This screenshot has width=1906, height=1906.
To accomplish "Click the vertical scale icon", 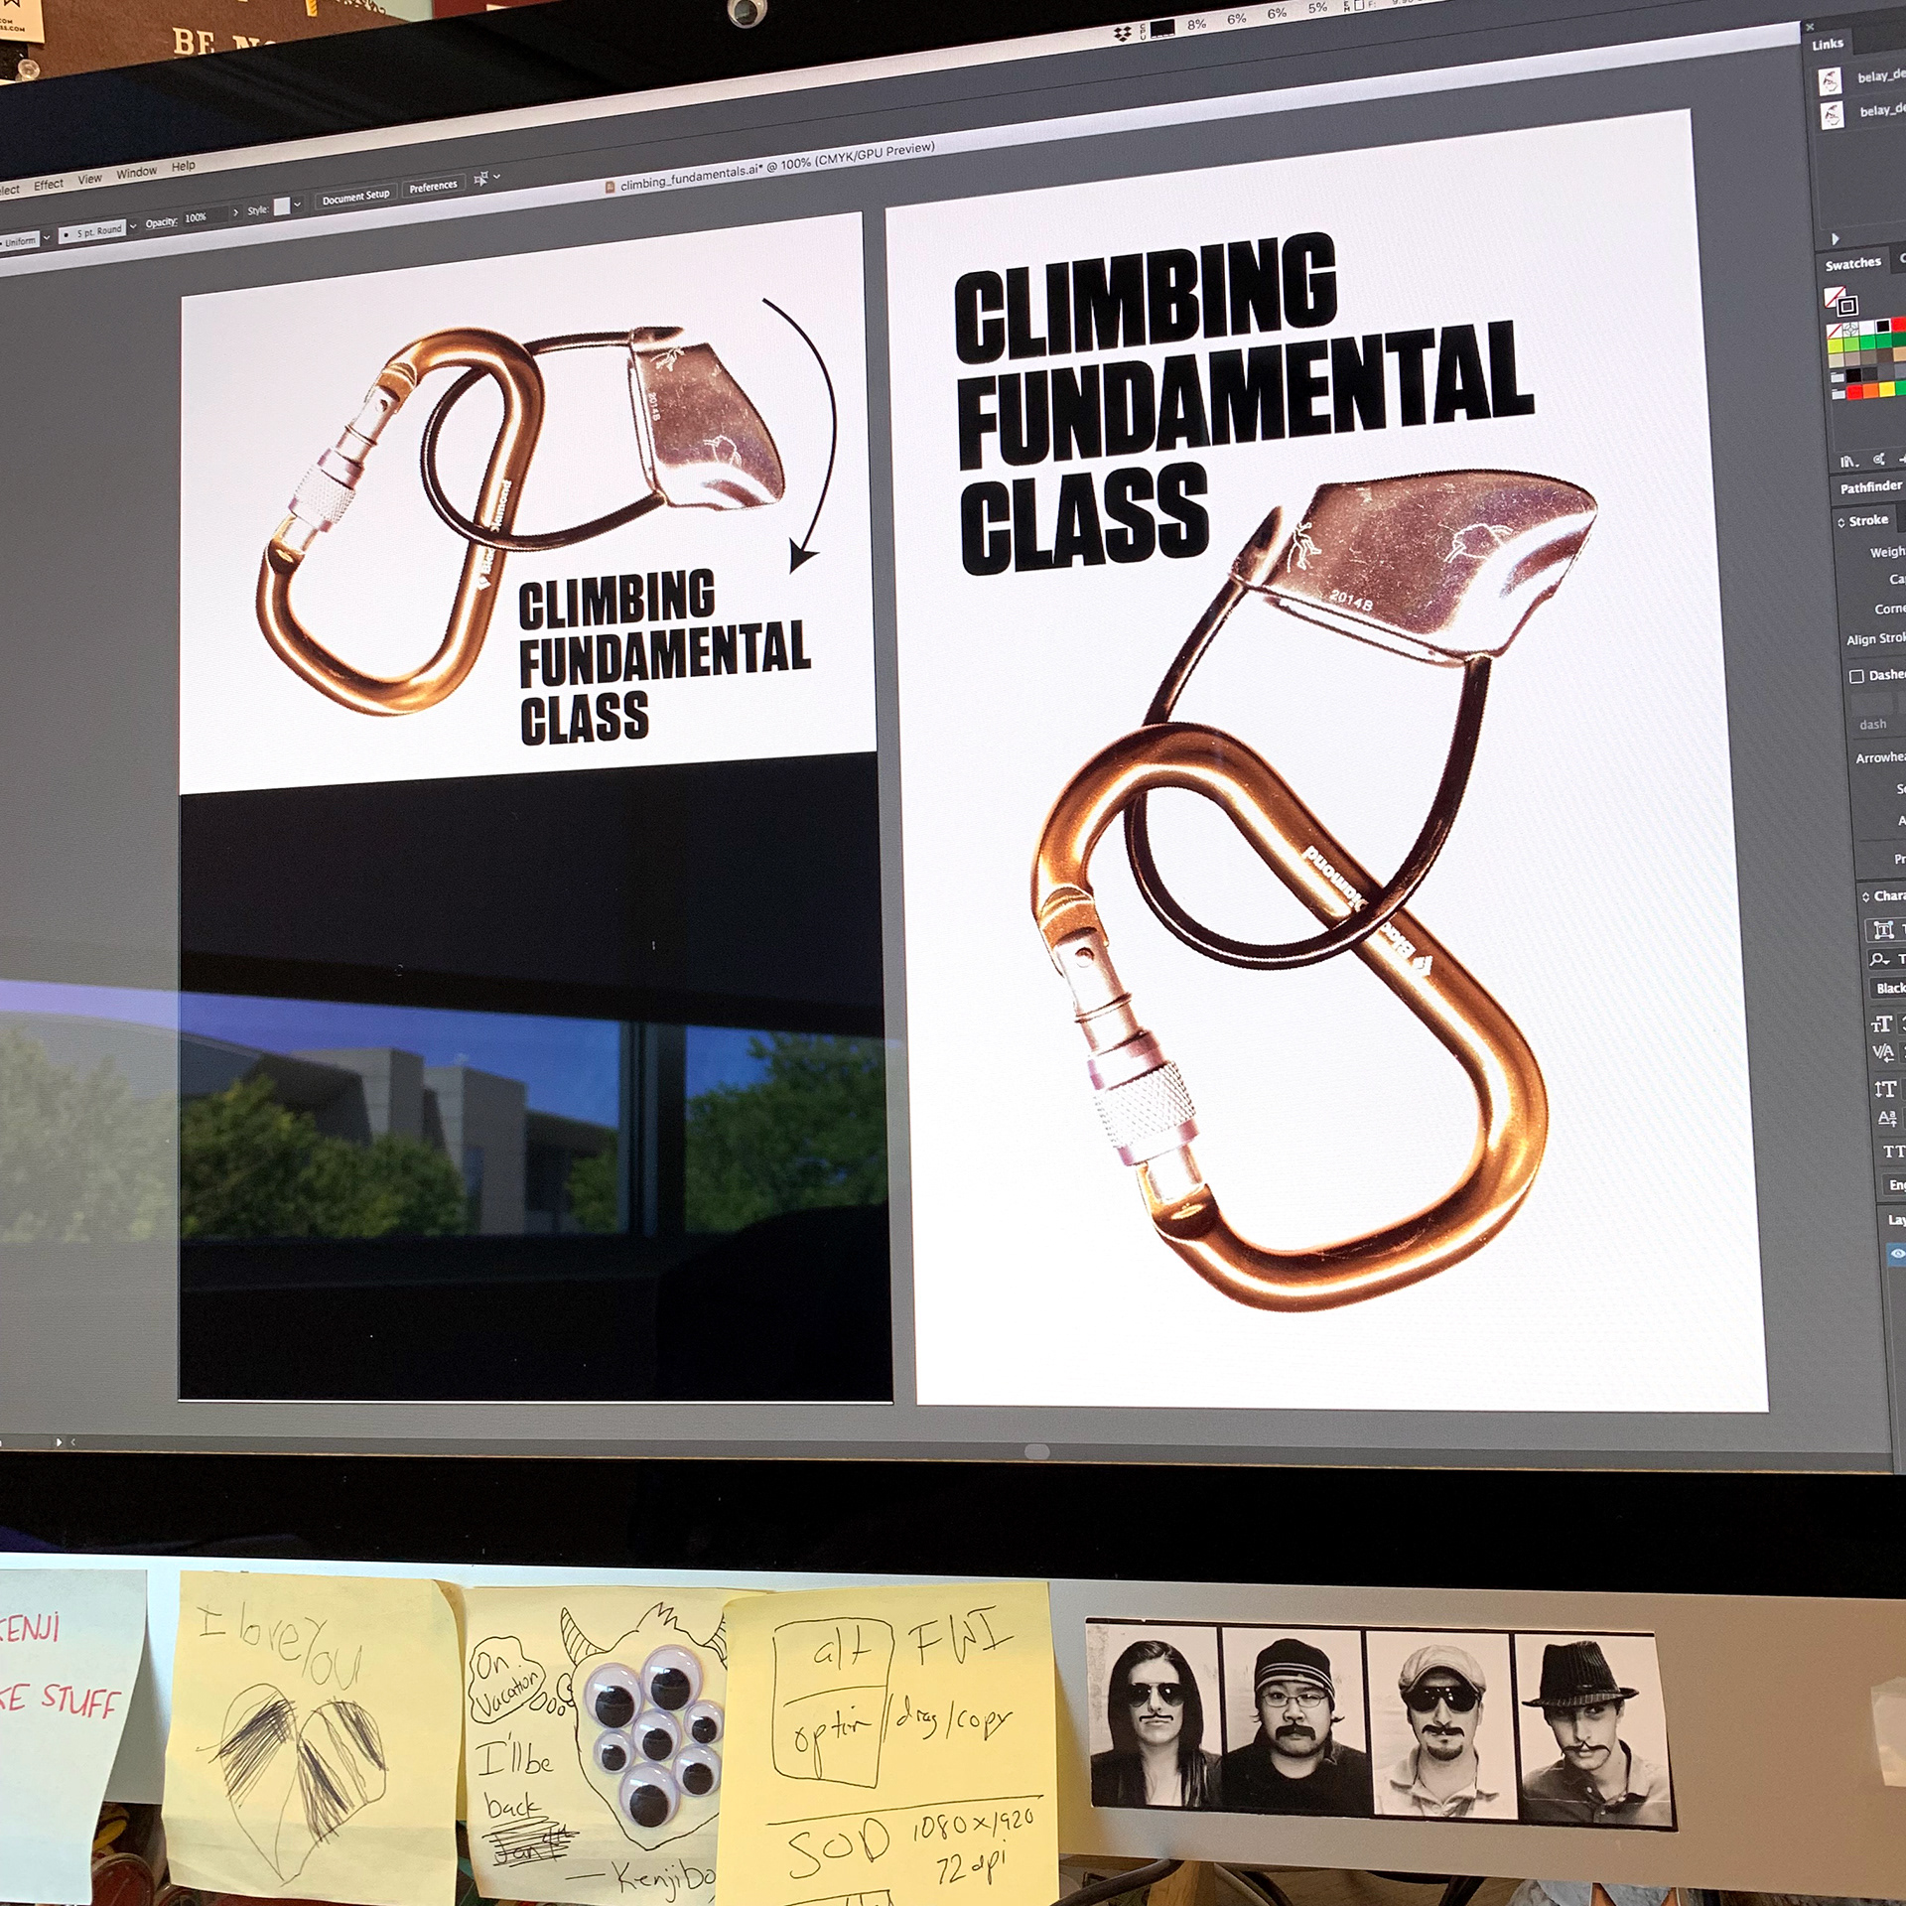I will pyautogui.click(x=1884, y=1089).
